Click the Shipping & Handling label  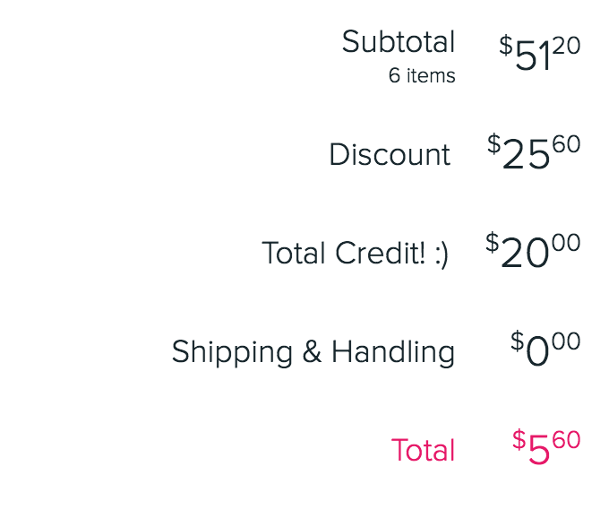point(313,352)
